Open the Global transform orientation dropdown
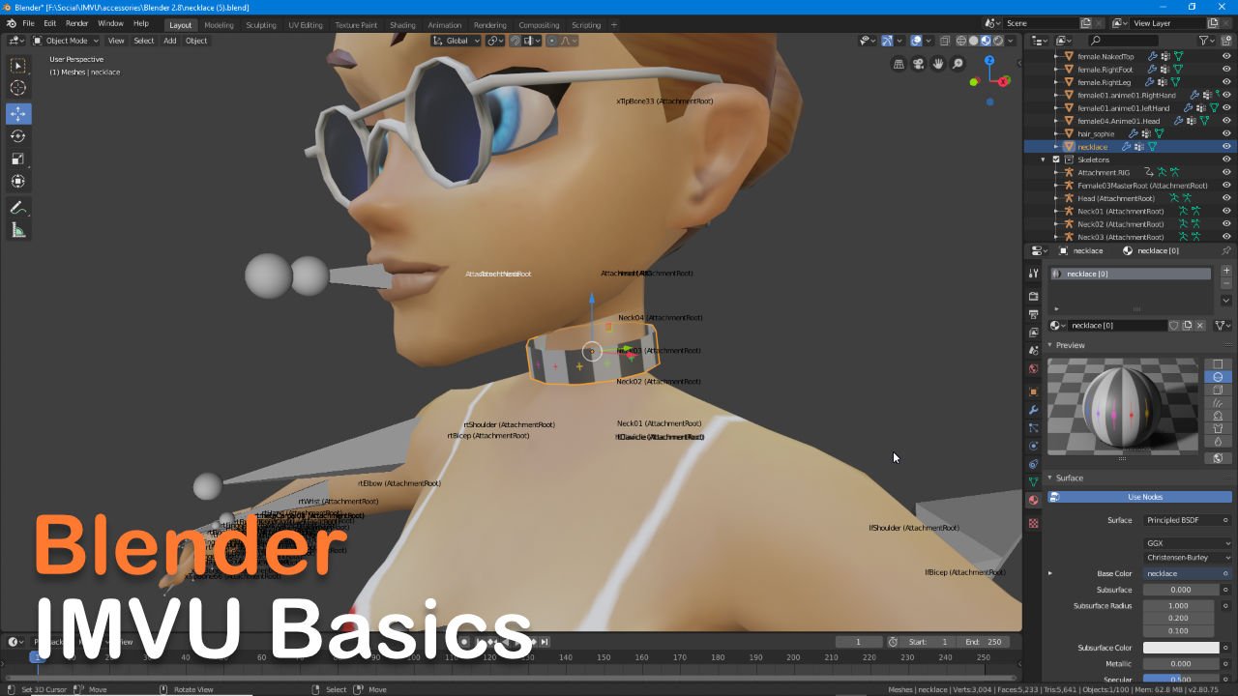The image size is (1238, 696). pyautogui.click(x=456, y=41)
